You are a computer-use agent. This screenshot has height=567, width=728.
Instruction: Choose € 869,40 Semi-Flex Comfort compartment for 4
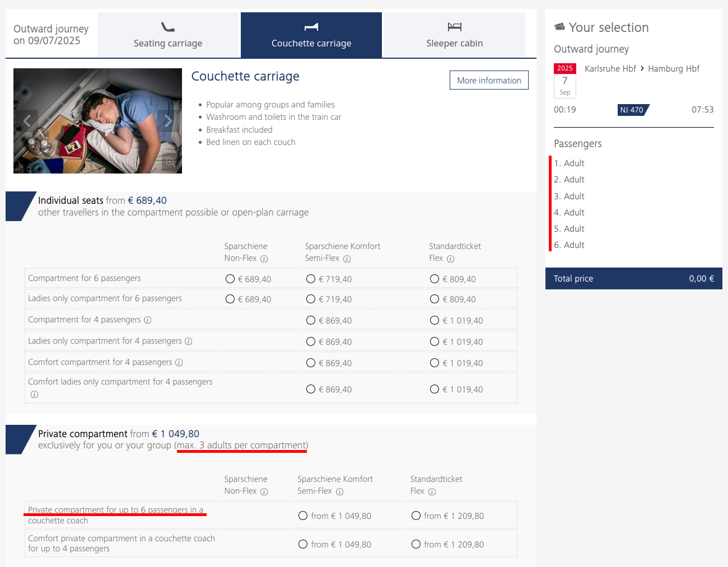coord(311,363)
